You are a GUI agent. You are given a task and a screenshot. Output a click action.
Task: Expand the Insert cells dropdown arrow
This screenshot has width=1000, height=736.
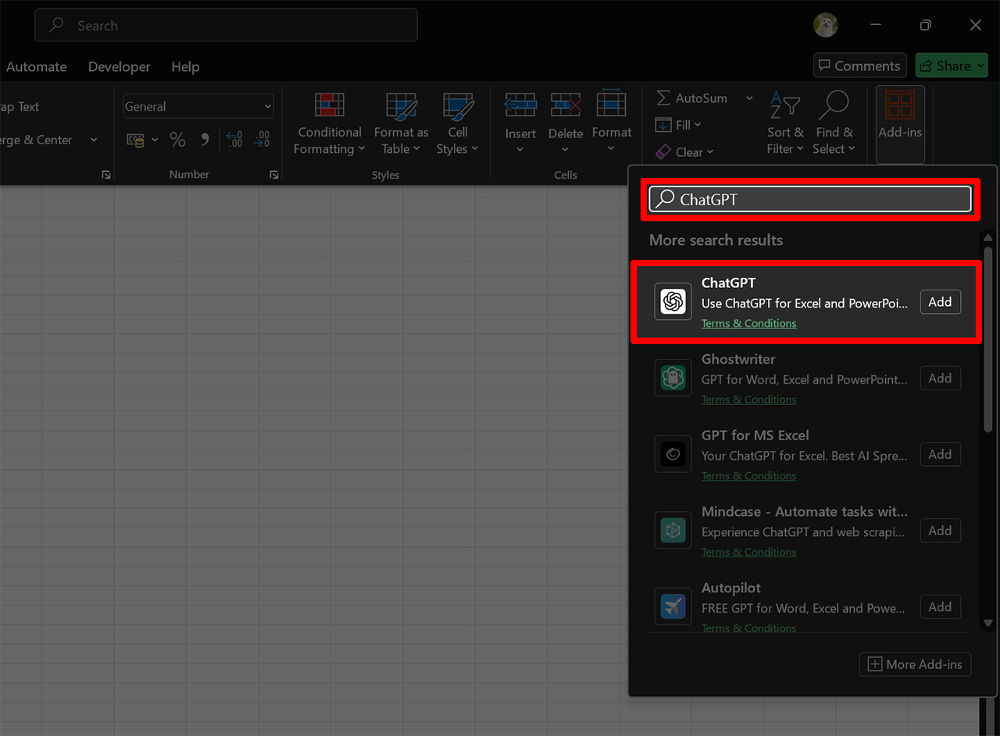(520, 149)
